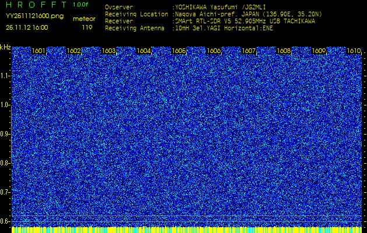
Task: Click the 1610 time marker
Action: coord(354,51)
